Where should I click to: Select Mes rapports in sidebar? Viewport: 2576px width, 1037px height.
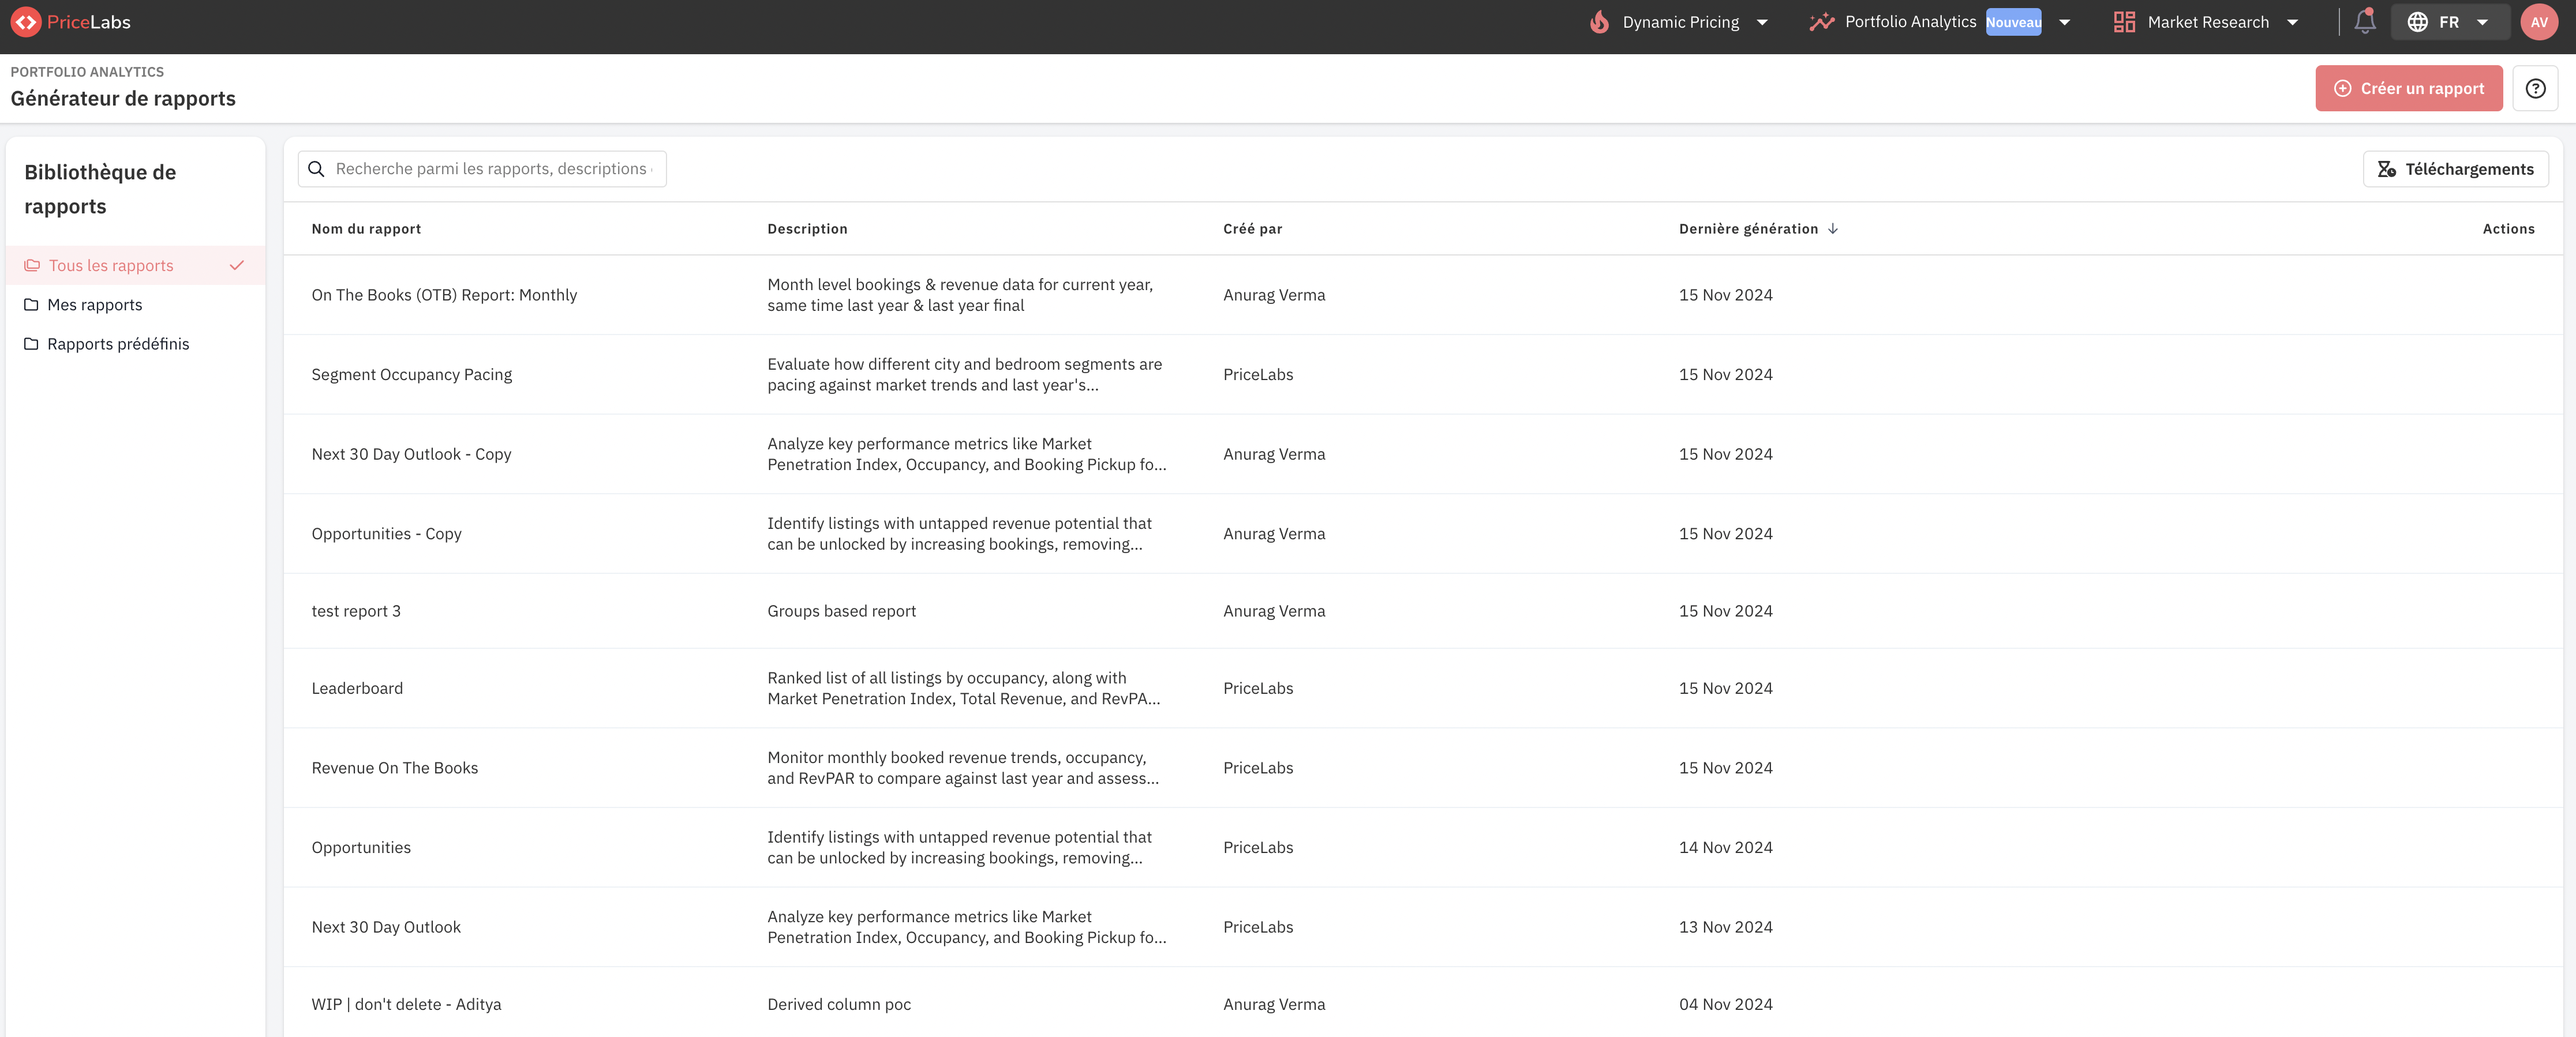point(135,305)
